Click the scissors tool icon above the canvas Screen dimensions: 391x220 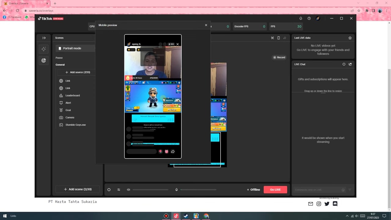tap(272, 38)
